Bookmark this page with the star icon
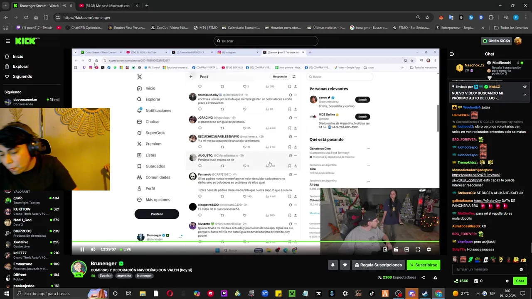This screenshot has height=299, width=532. tap(427, 17)
